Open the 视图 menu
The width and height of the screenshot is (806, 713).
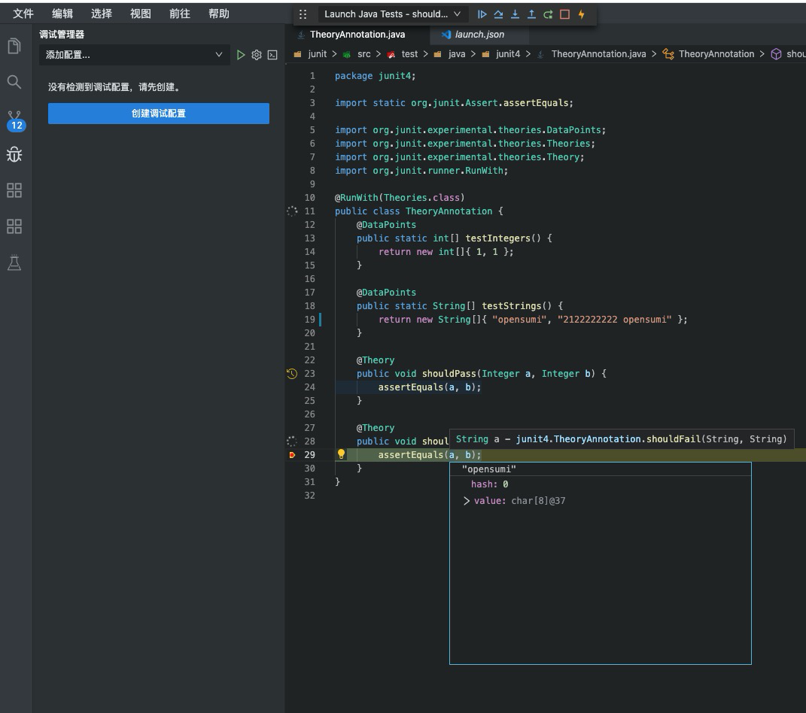coord(140,14)
